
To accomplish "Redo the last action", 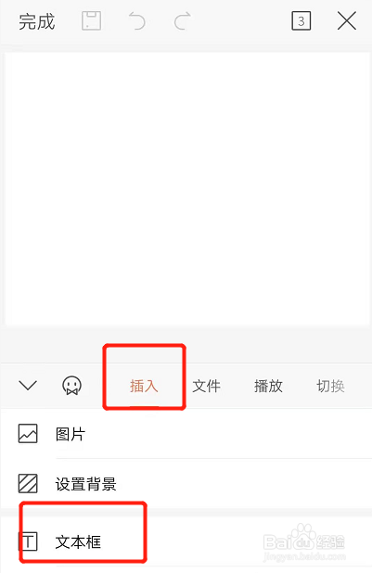I will pyautogui.click(x=182, y=20).
